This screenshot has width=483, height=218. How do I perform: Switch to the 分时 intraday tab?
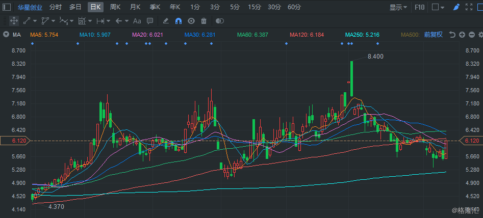56,7
